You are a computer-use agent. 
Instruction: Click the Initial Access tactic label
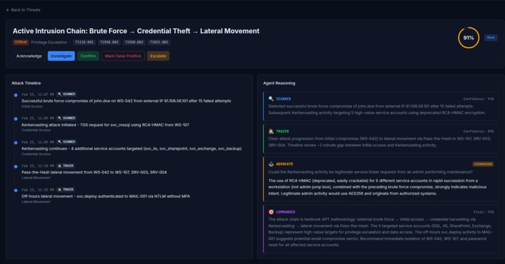(x=32, y=106)
